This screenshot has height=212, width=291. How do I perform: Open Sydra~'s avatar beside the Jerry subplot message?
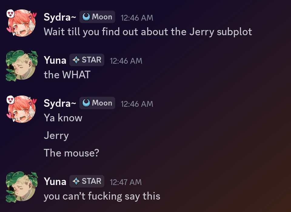(21, 22)
